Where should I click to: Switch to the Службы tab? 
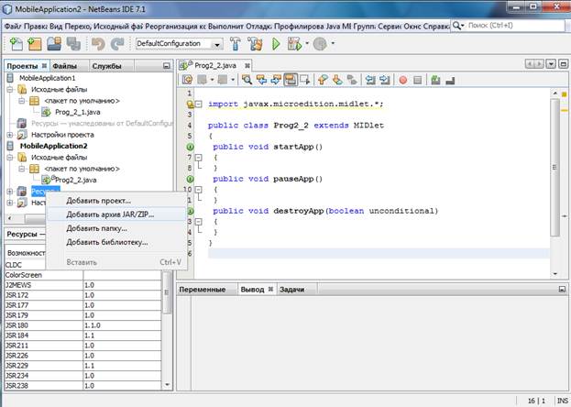[106, 66]
